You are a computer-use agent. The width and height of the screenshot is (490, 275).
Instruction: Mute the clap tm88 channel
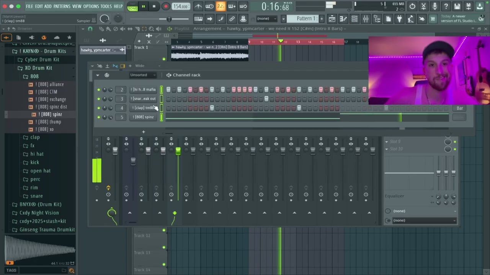[x=98, y=108]
